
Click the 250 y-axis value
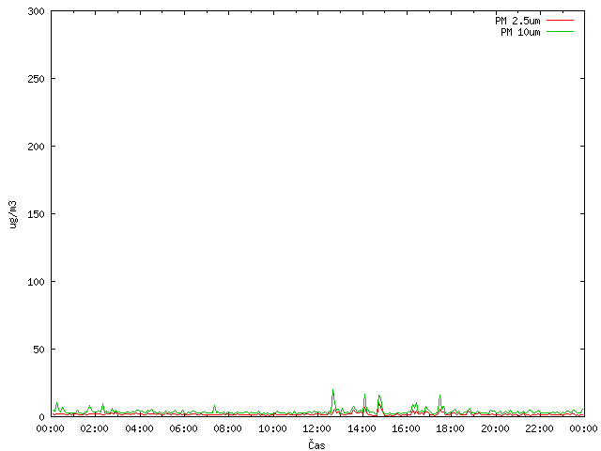pyautogui.click(x=36, y=79)
